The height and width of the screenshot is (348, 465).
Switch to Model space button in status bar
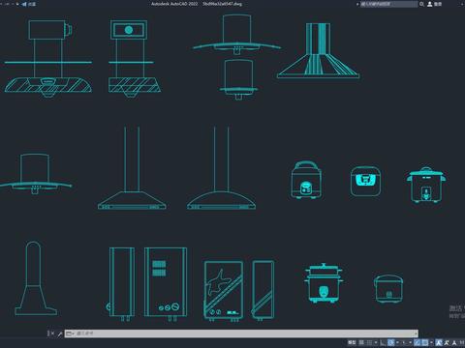(352, 342)
